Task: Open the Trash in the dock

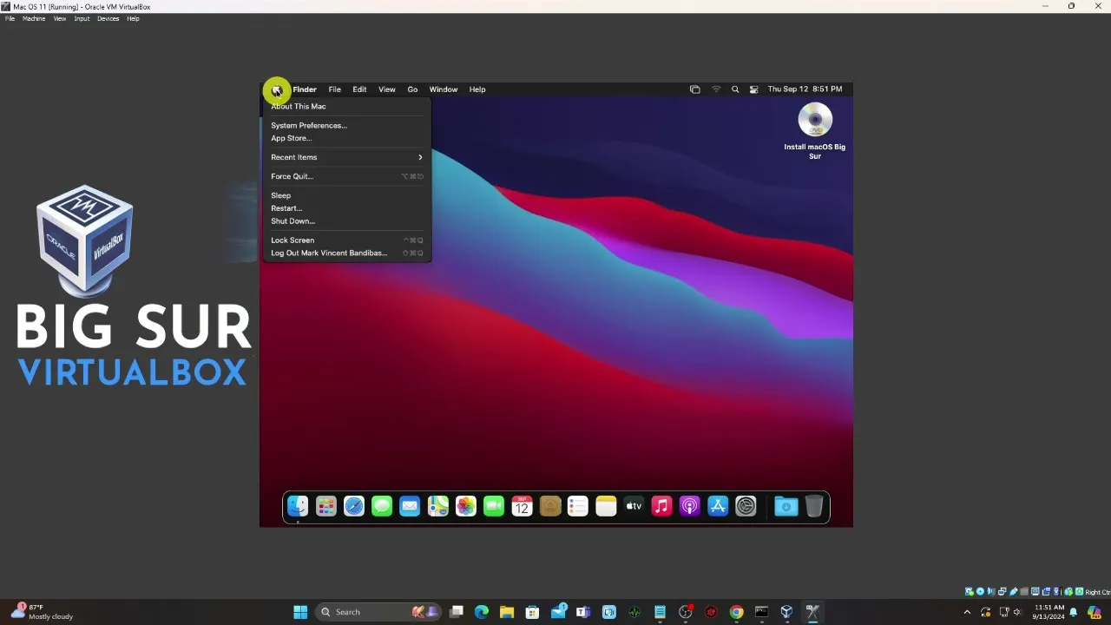Action: [814, 506]
